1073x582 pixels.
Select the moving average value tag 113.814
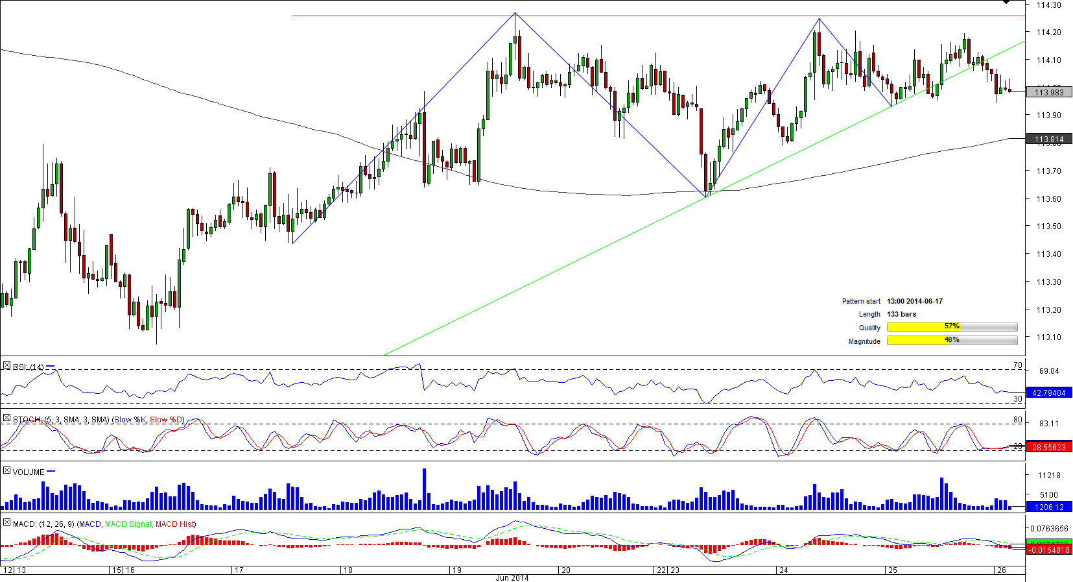pos(1048,139)
